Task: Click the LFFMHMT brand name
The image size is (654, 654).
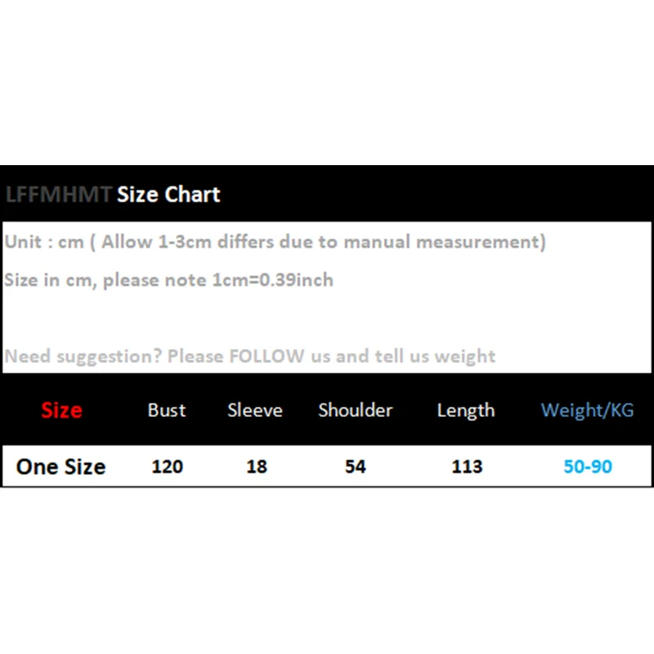Action: [x=58, y=195]
